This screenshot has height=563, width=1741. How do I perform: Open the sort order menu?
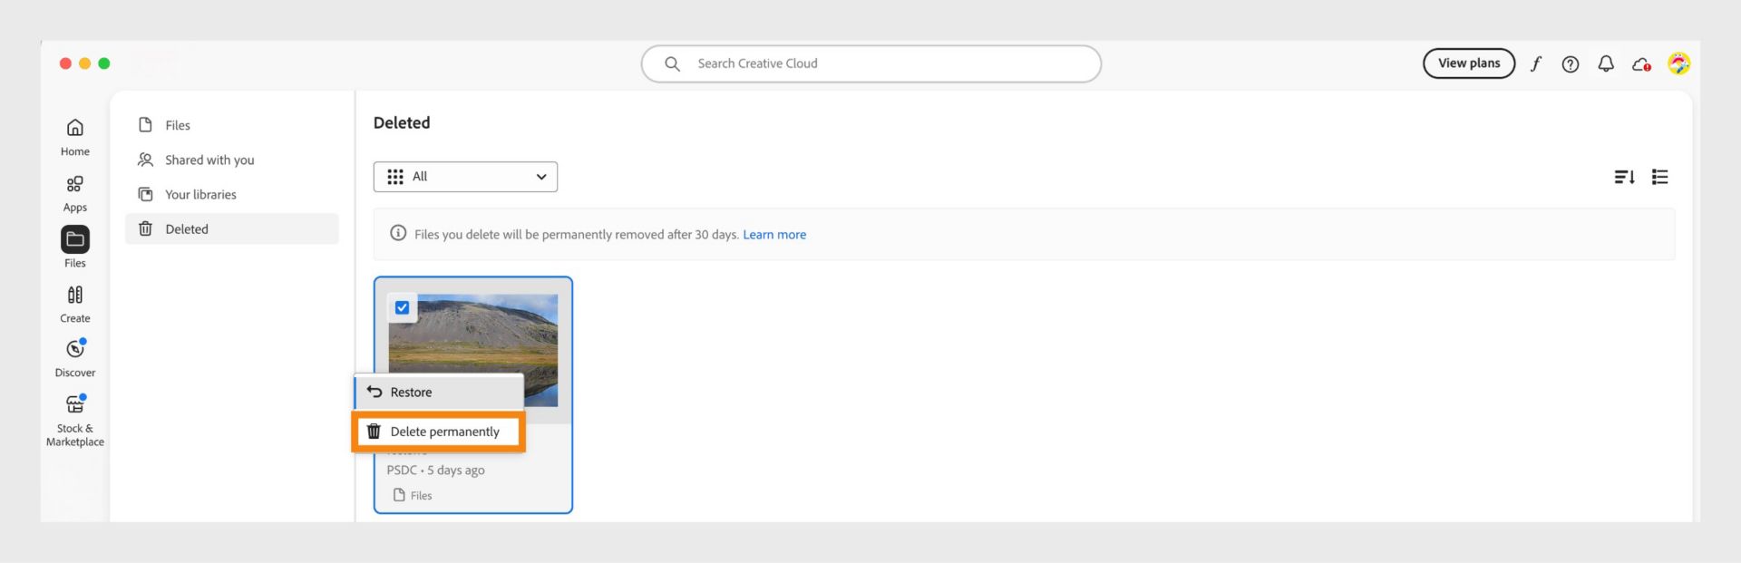1624,177
